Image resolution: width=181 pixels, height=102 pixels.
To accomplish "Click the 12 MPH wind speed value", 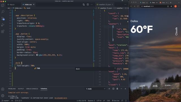I will pos(168,85).
